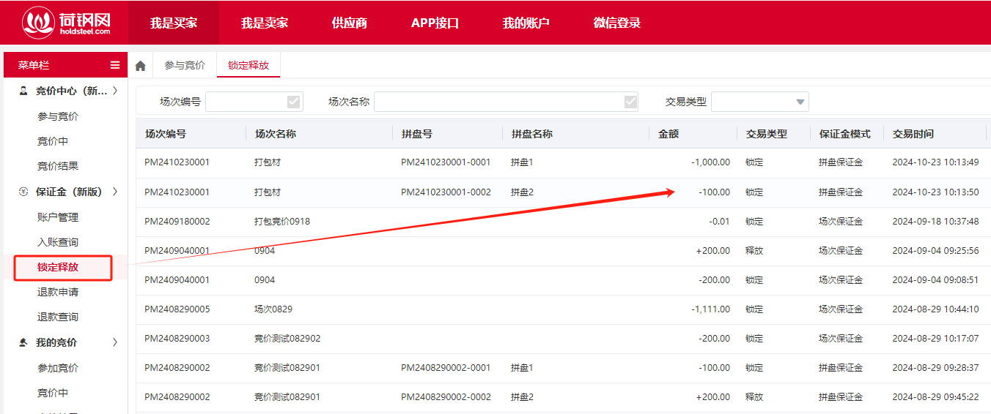This screenshot has width=991, height=414.
Task: Select the PM2409180002 row cell
Action: (x=177, y=221)
